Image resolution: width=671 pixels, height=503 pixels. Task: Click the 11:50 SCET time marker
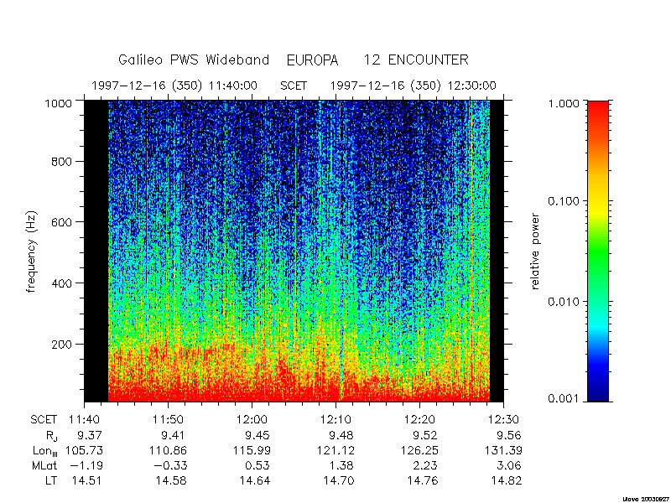point(169,420)
